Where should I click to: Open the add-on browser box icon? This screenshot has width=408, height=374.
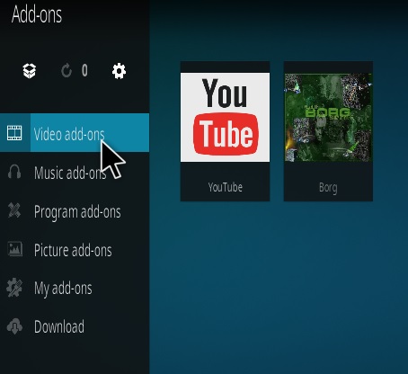point(30,71)
